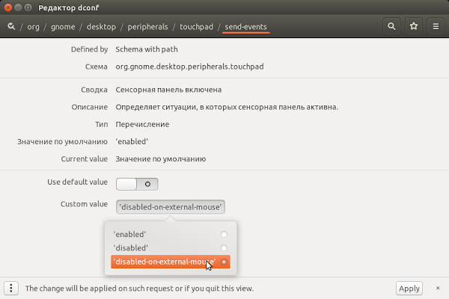449x299 pixels.
Task: Close the dconf editor window
Action: pos(8,7)
